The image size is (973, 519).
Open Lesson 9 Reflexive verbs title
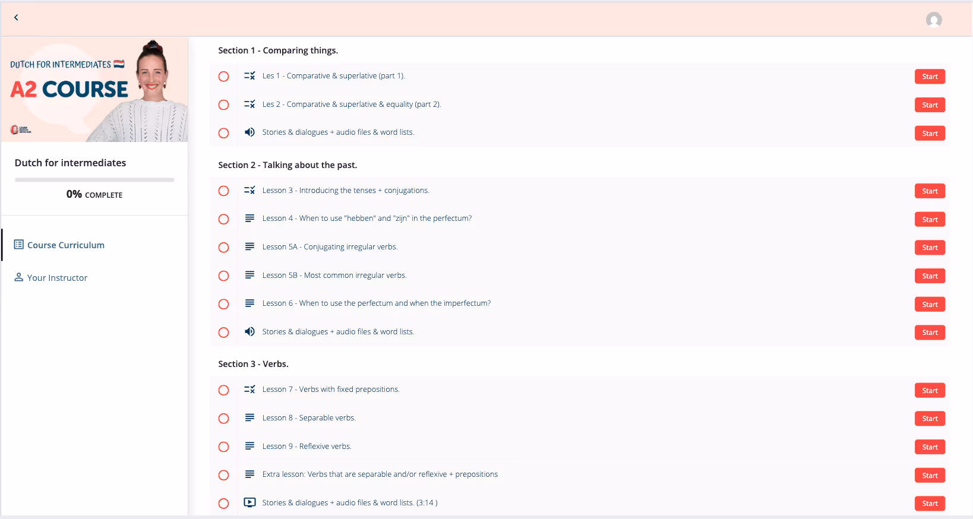click(307, 447)
